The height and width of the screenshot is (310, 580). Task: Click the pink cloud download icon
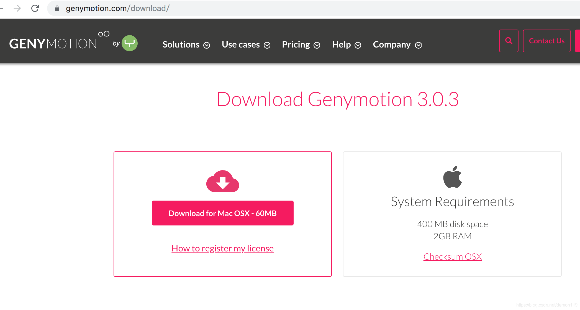pyautogui.click(x=223, y=181)
